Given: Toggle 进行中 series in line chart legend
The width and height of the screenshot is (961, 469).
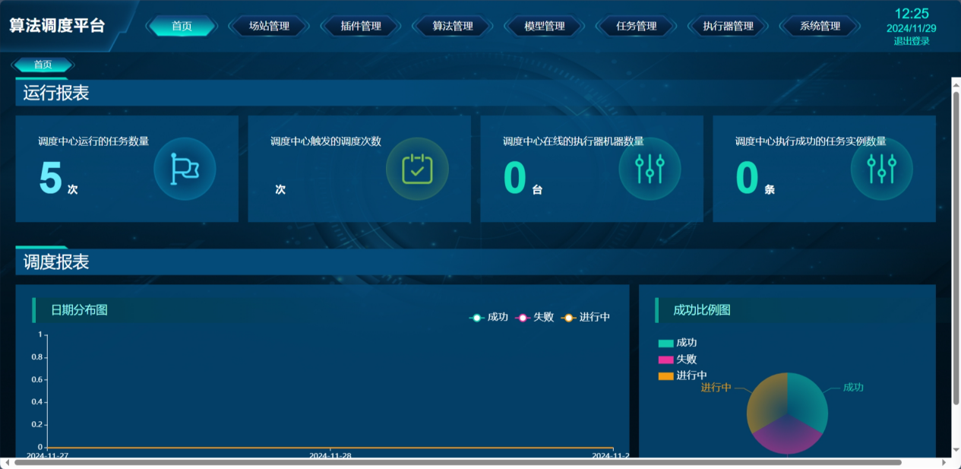Looking at the screenshot, I should click(585, 317).
